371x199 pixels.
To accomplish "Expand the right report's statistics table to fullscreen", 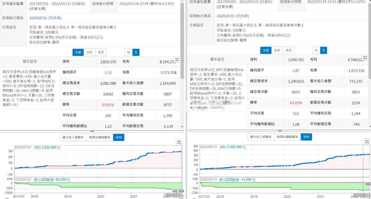I will [x=365, y=58].
